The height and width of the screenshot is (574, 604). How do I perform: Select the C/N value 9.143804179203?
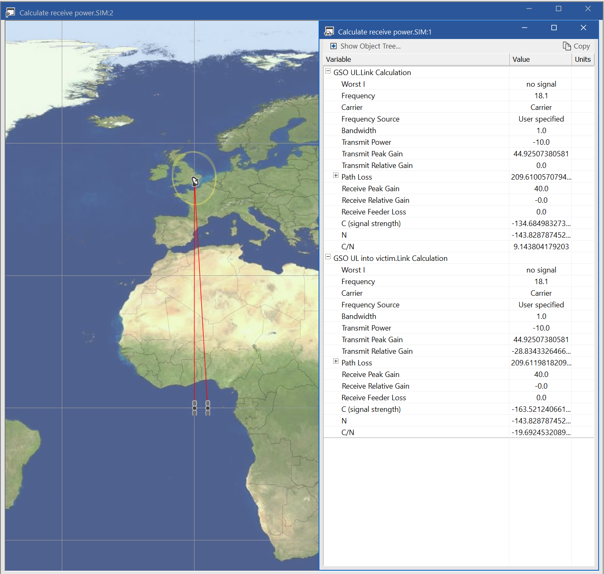(541, 246)
